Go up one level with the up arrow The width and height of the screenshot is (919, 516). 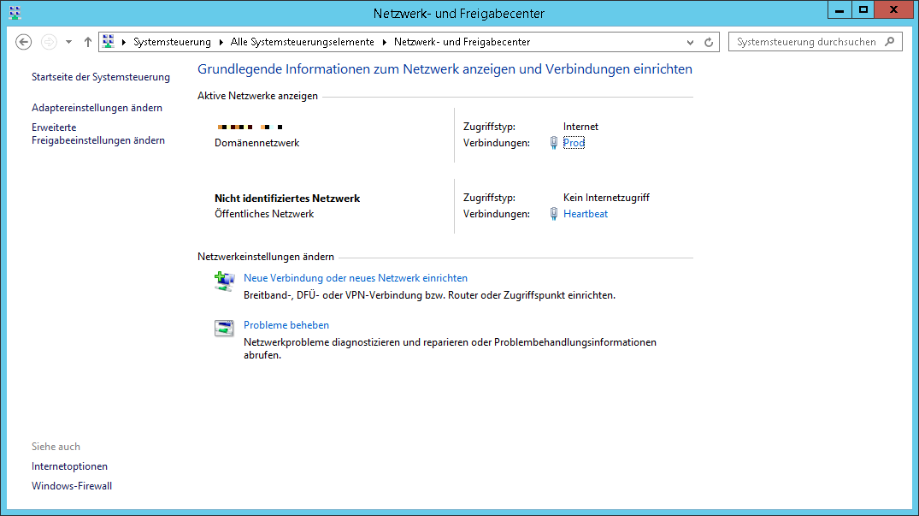tap(88, 42)
